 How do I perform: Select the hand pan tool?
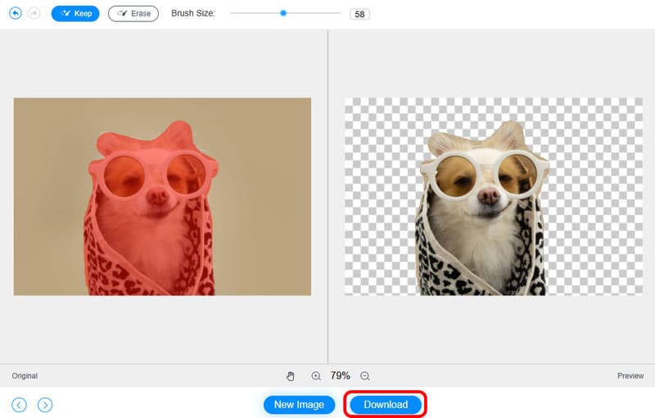(290, 375)
